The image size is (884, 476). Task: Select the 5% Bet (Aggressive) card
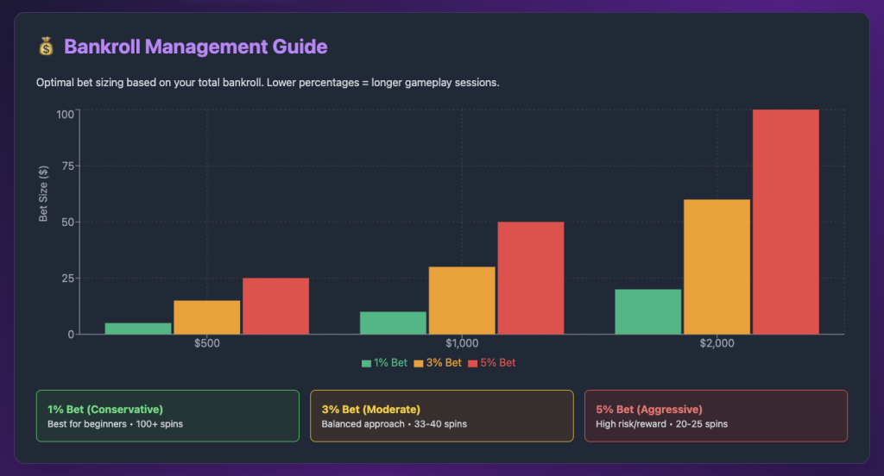[x=716, y=416]
